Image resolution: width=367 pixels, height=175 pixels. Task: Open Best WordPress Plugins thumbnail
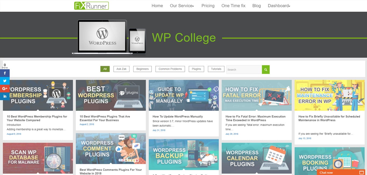tap(111, 95)
